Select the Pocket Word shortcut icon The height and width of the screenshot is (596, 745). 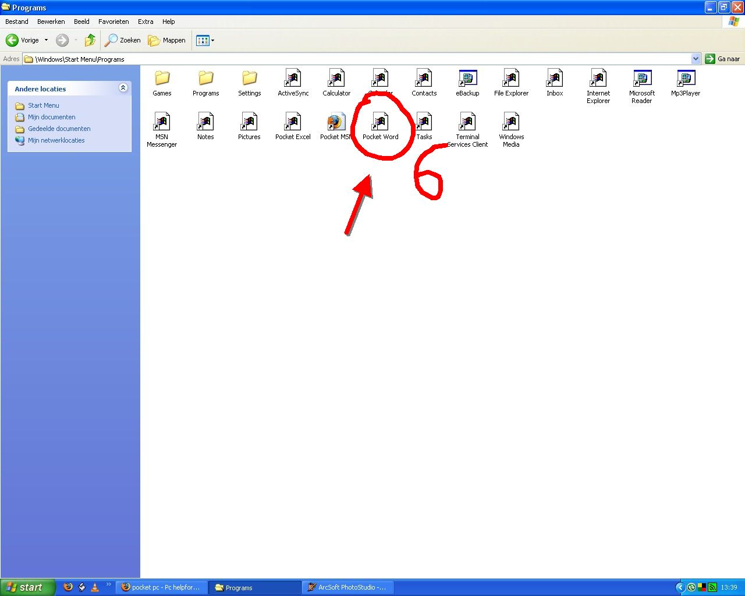pos(380,122)
